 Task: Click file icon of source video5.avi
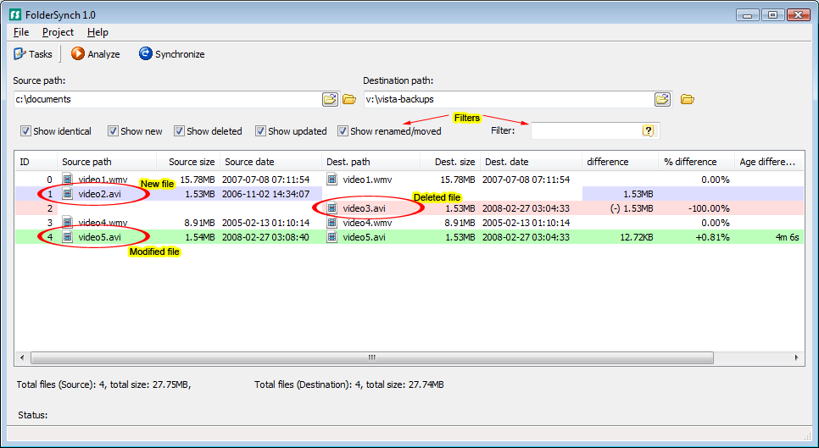coord(67,237)
